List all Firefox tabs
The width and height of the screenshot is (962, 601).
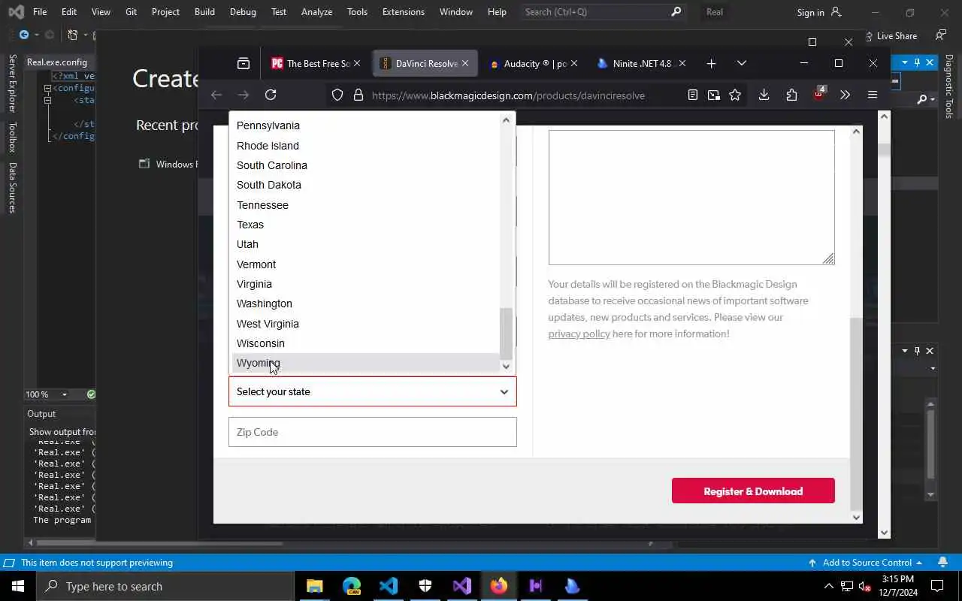pos(742,64)
